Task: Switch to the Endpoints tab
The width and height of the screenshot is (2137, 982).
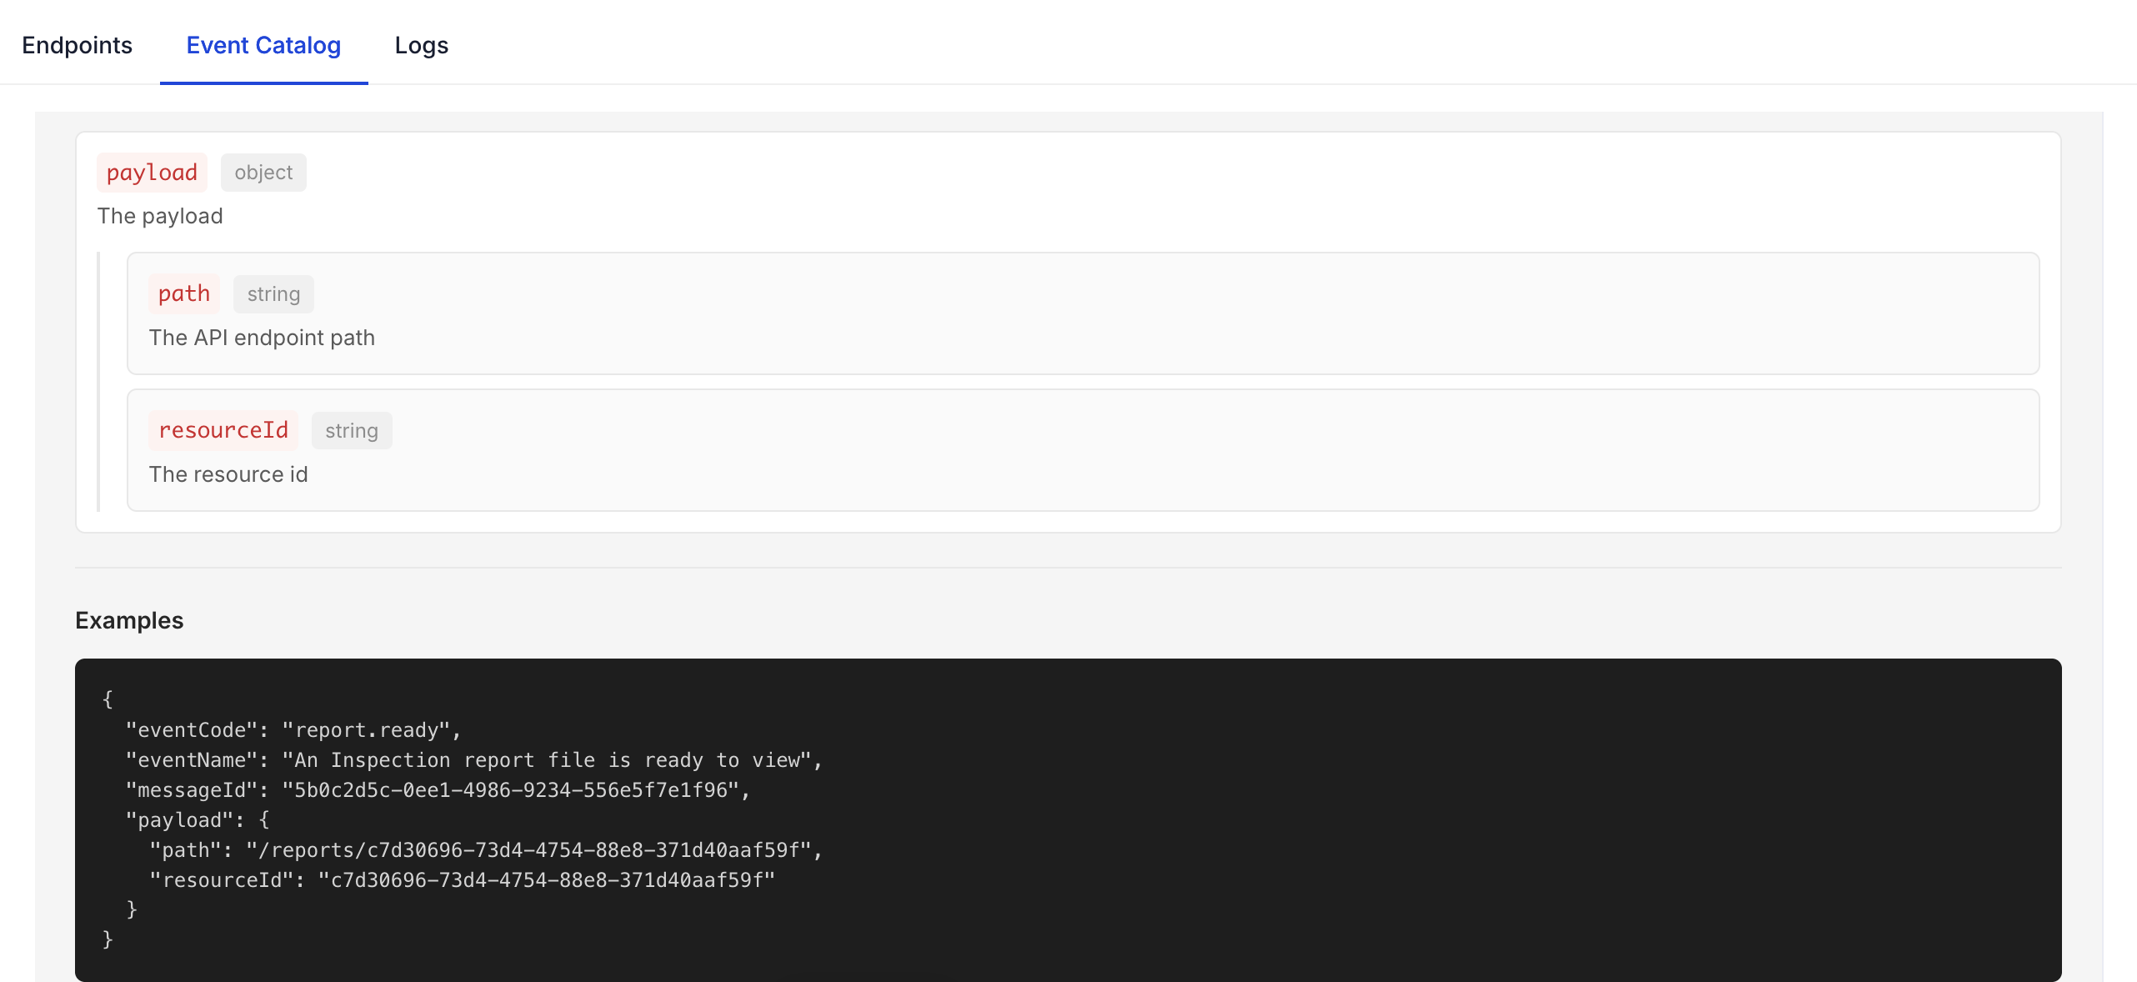Action: [x=76, y=45]
